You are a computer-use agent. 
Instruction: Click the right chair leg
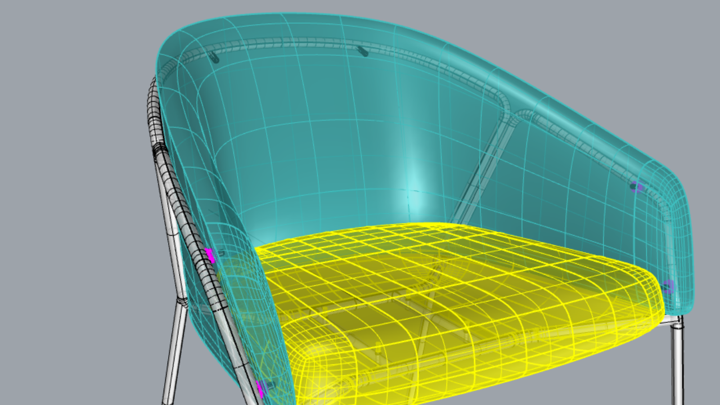tap(678, 366)
